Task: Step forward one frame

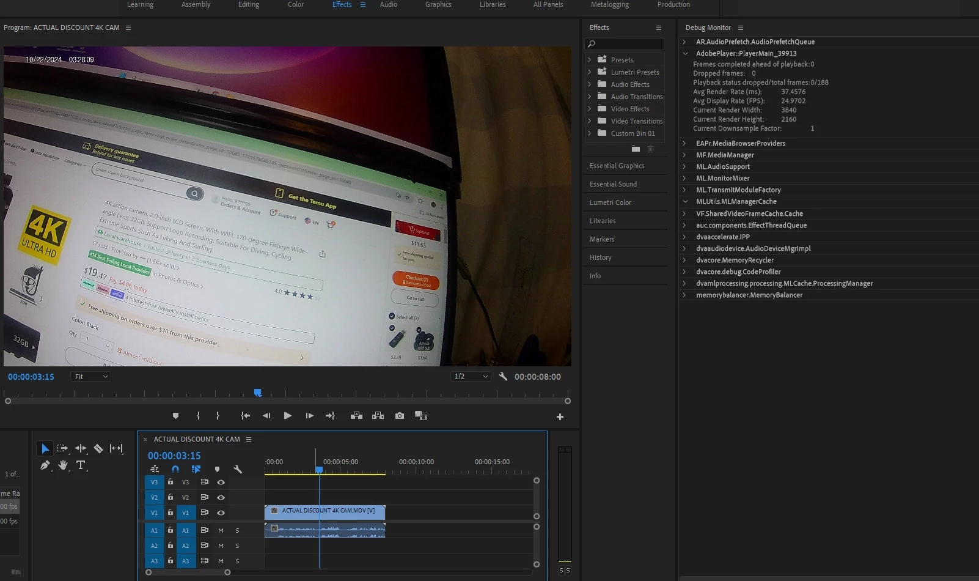Action: (310, 416)
